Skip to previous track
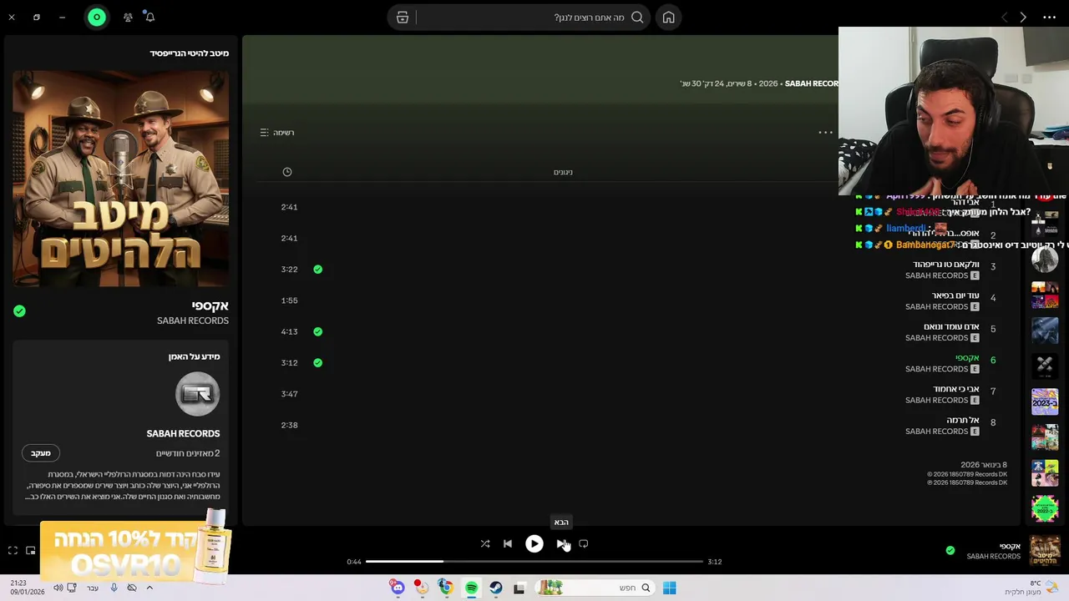The height and width of the screenshot is (601, 1069). (x=508, y=543)
